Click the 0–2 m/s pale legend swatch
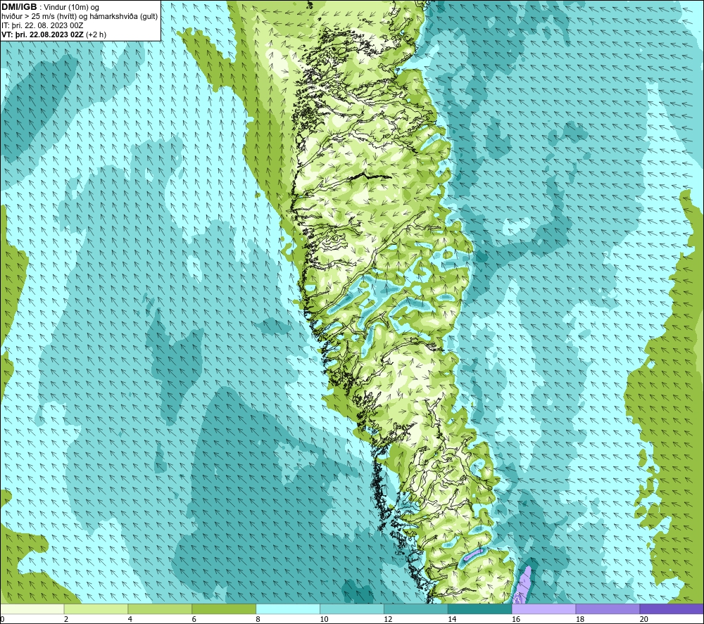The width and height of the screenshot is (704, 624). [x=32, y=609]
